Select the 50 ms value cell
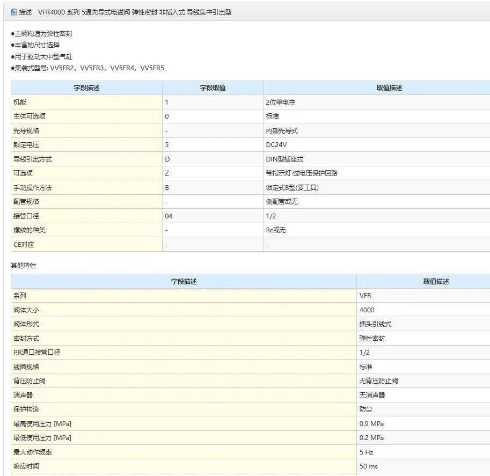Screen dimensions: 490x476 pos(423,466)
